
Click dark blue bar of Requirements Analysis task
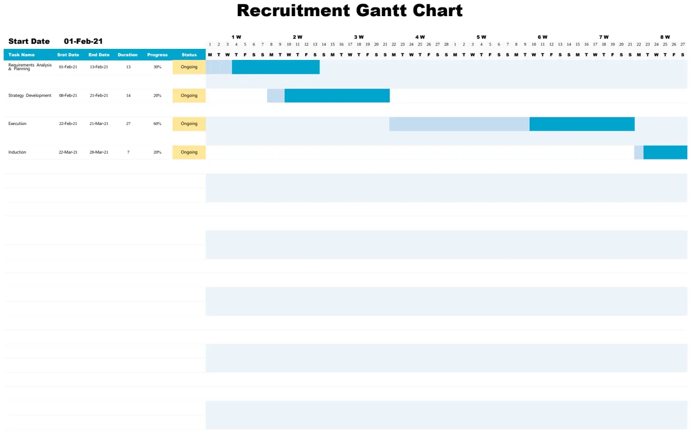tap(276, 67)
